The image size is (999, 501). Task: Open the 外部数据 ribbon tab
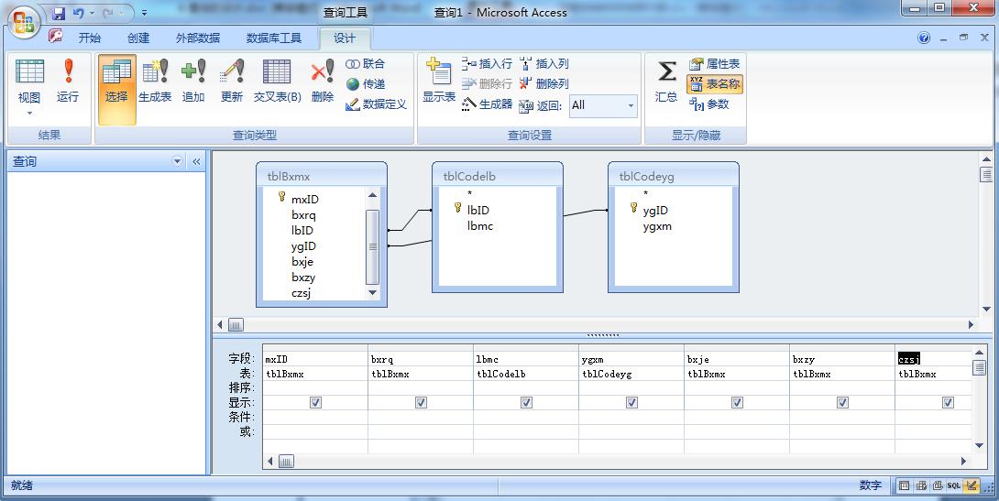tap(198, 38)
